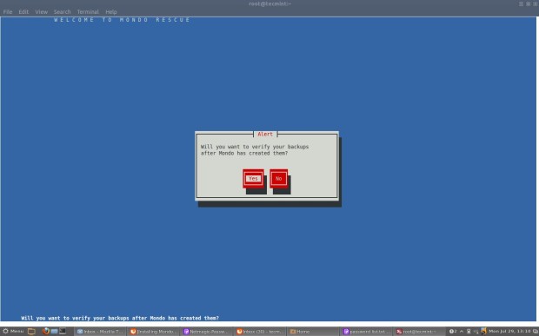Confirm backup verification with Yes button

253,179
